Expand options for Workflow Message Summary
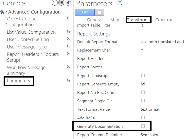The image size is (185, 139). click(68, 67)
